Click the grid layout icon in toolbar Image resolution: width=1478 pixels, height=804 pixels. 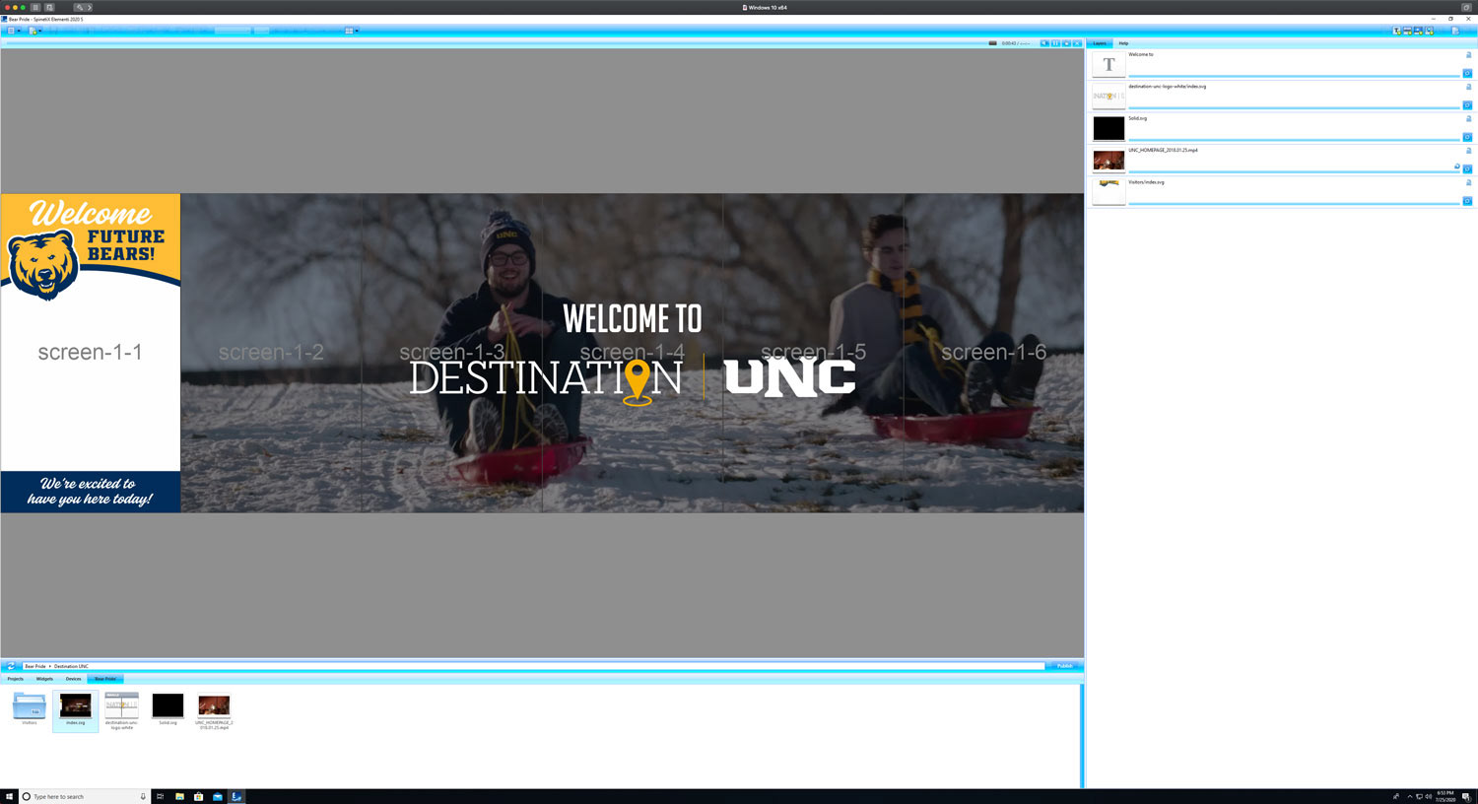coord(349,31)
